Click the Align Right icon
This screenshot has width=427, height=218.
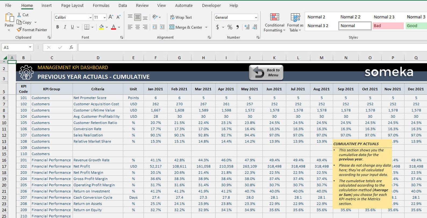(x=145, y=27)
